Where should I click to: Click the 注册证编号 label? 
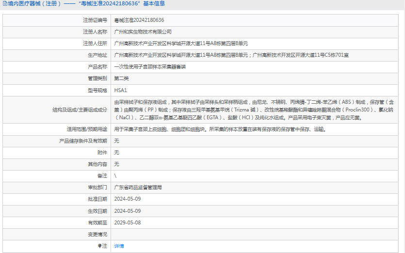point(95,20)
